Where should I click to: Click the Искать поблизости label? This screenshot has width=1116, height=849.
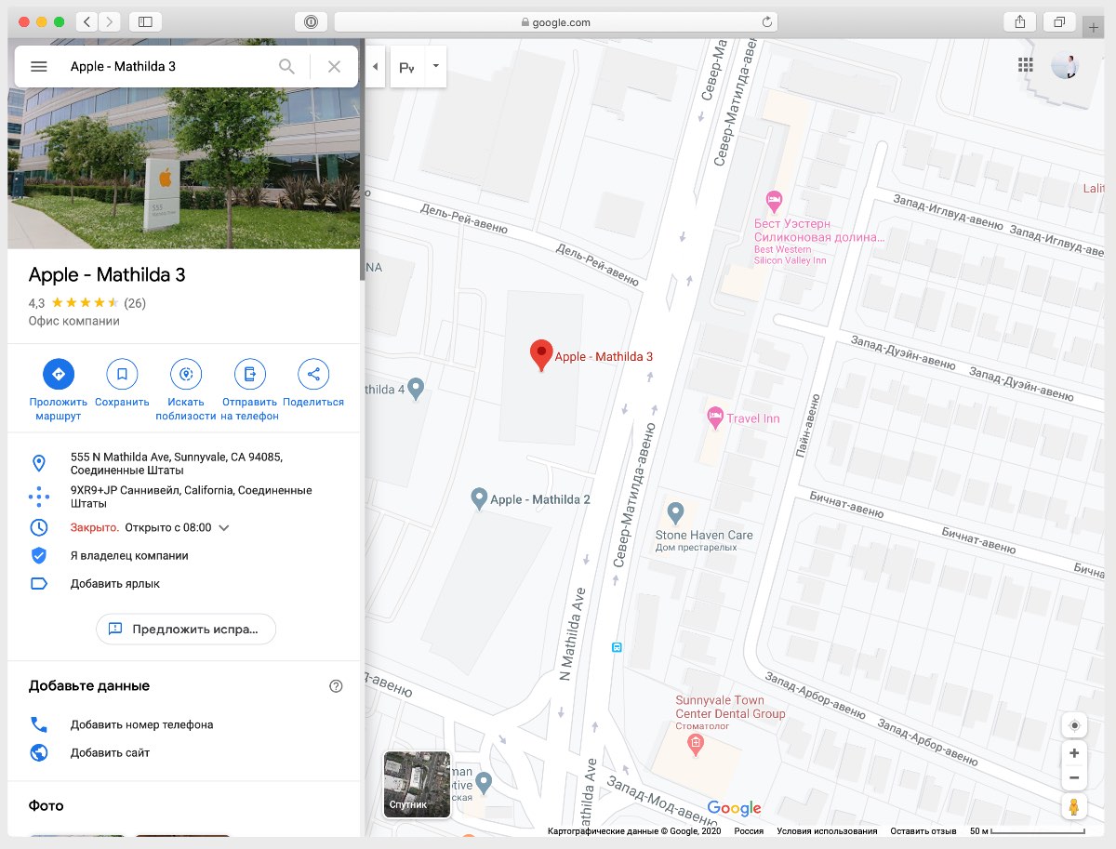[x=186, y=409]
